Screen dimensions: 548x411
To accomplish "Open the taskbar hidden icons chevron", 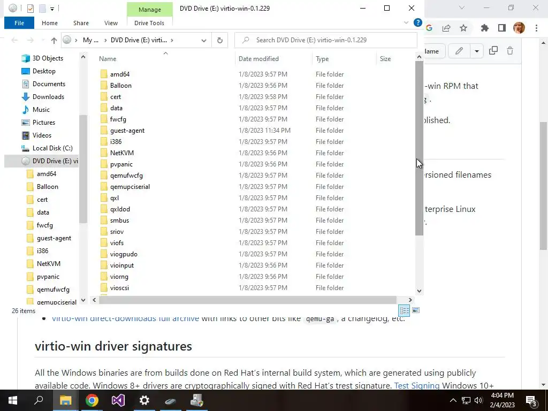I will (453, 400).
